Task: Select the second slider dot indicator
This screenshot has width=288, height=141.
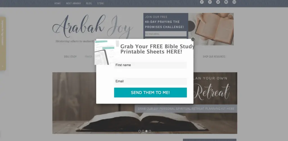Action: point(143,131)
